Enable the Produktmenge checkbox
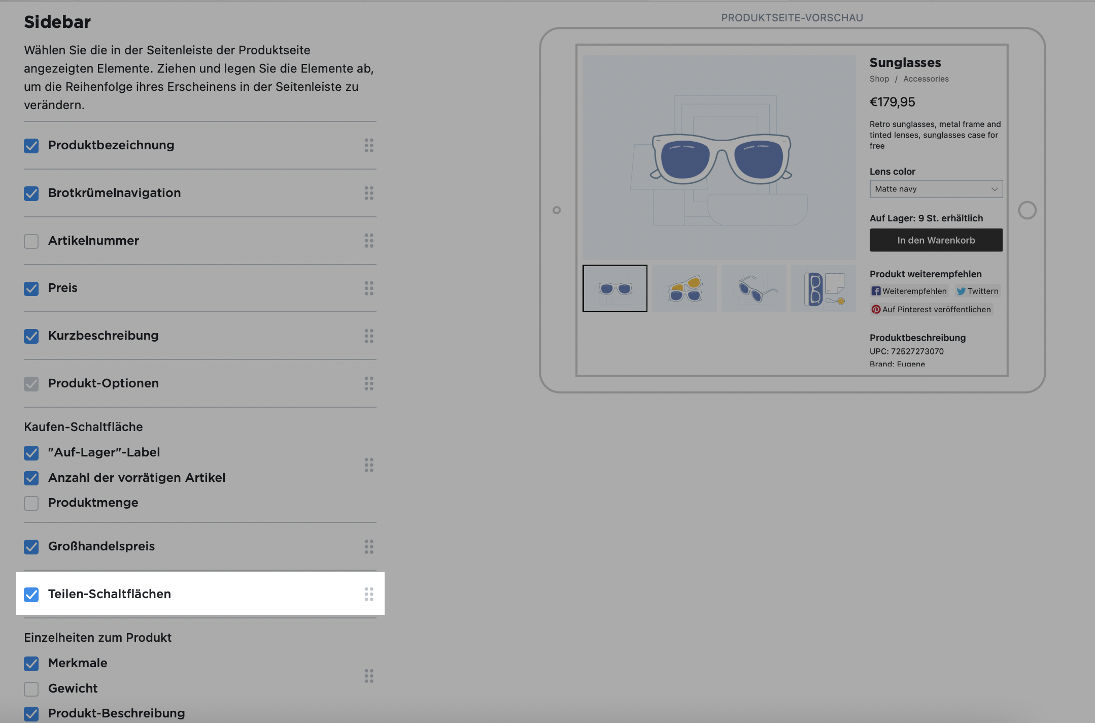Screen dimensions: 1095x723 pyautogui.click(x=31, y=503)
